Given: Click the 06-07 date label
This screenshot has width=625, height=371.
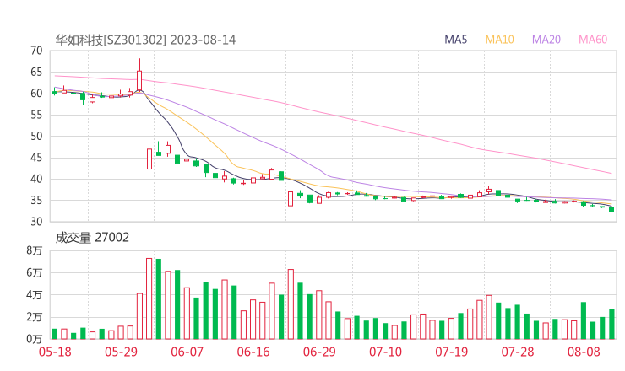Looking at the screenshot, I should click(187, 352).
